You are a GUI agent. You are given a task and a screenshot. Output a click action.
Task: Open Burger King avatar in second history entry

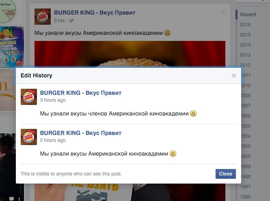[x=29, y=137]
